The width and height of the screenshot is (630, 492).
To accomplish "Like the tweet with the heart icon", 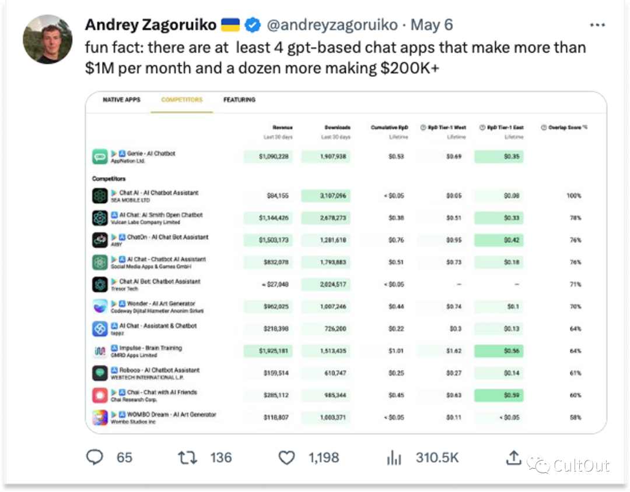I will pyautogui.click(x=286, y=458).
